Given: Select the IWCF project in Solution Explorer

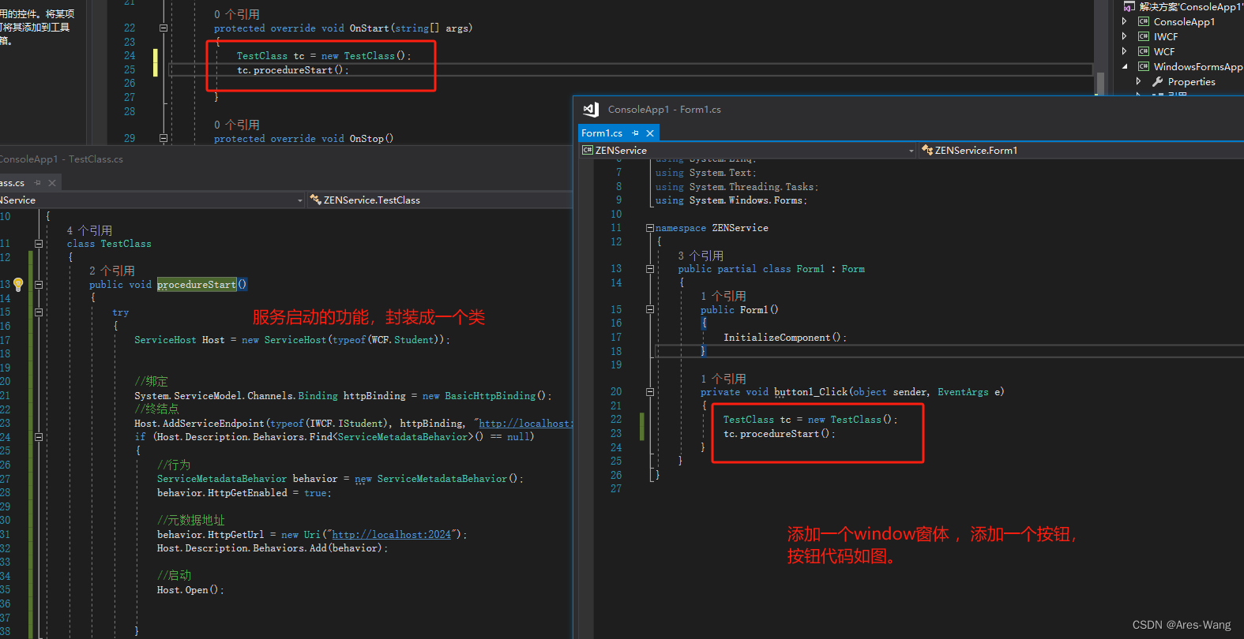Looking at the screenshot, I should click(x=1165, y=36).
